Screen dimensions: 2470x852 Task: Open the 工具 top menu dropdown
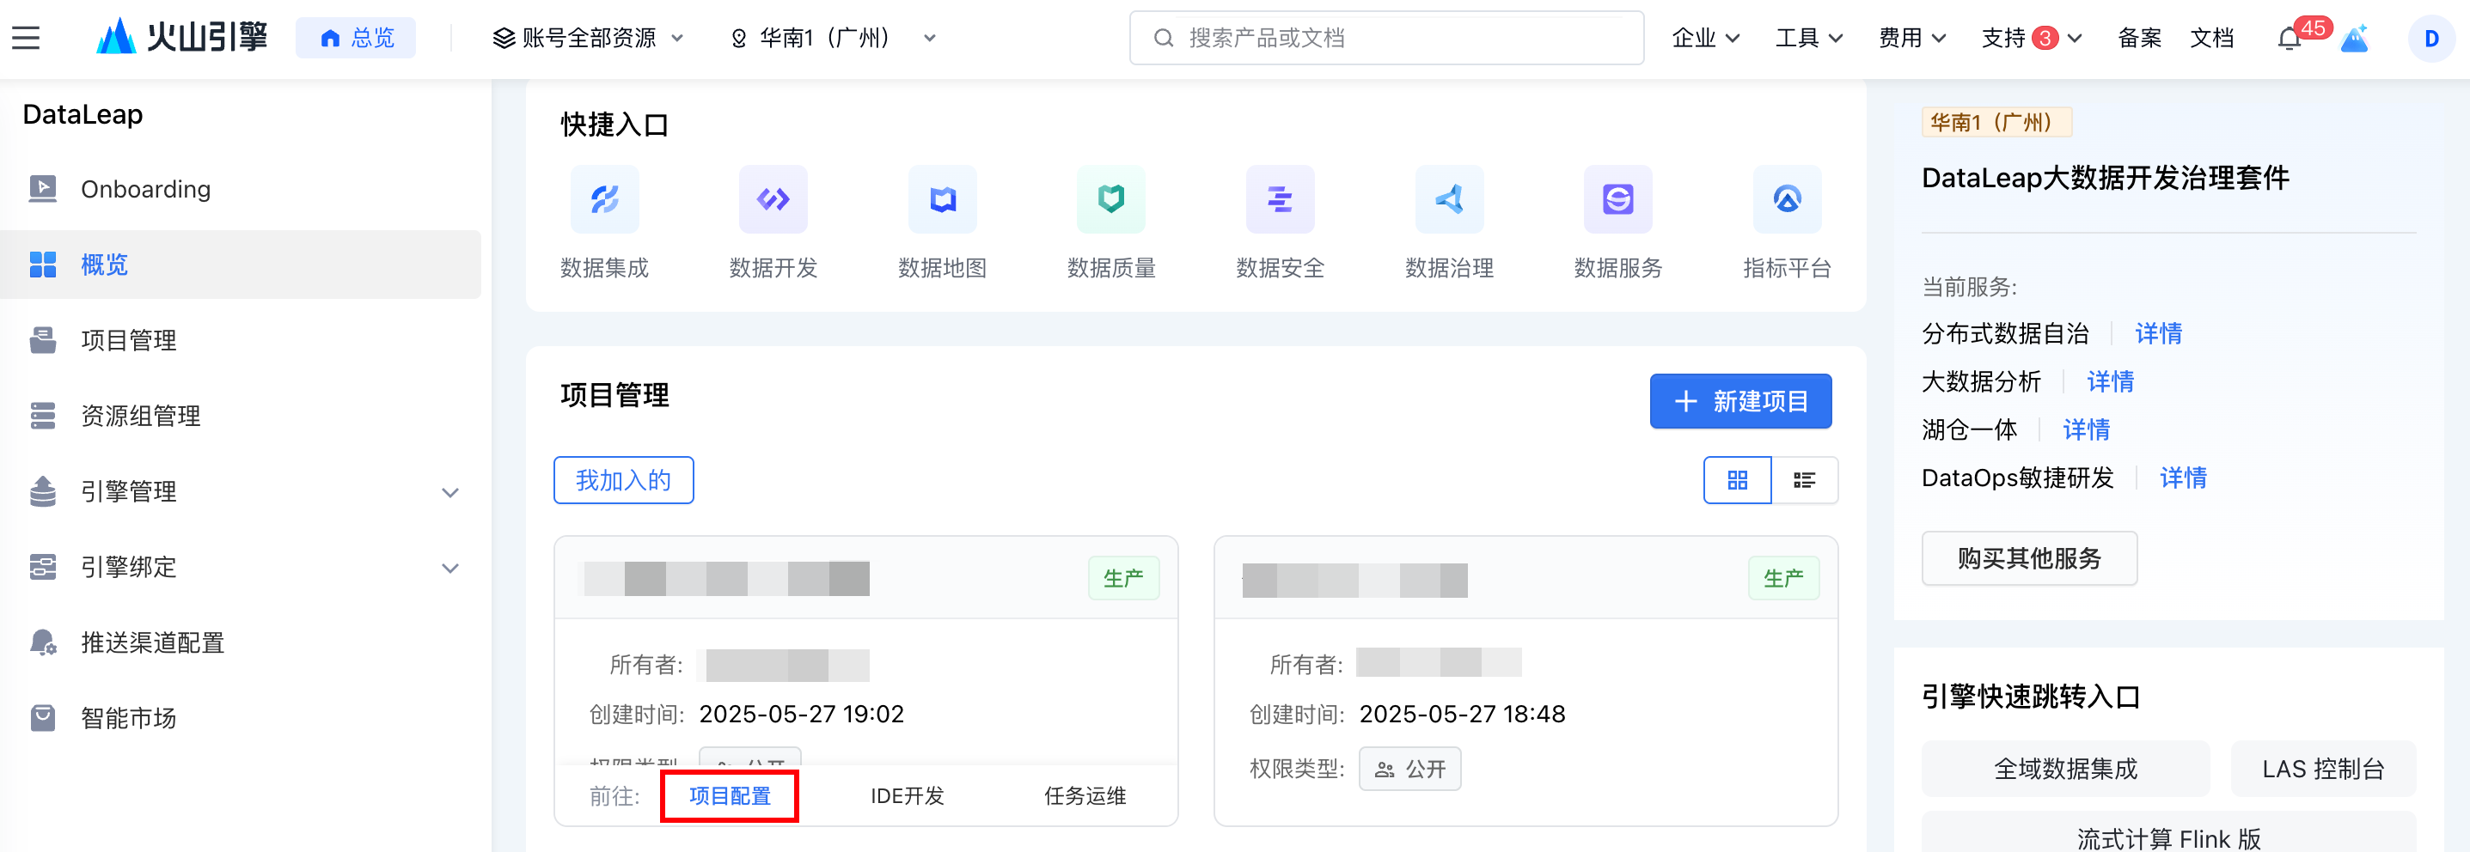pyautogui.click(x=1809, y=39)
